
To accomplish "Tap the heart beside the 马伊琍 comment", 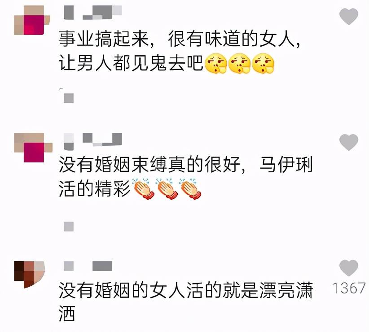I will coord(348,142).
